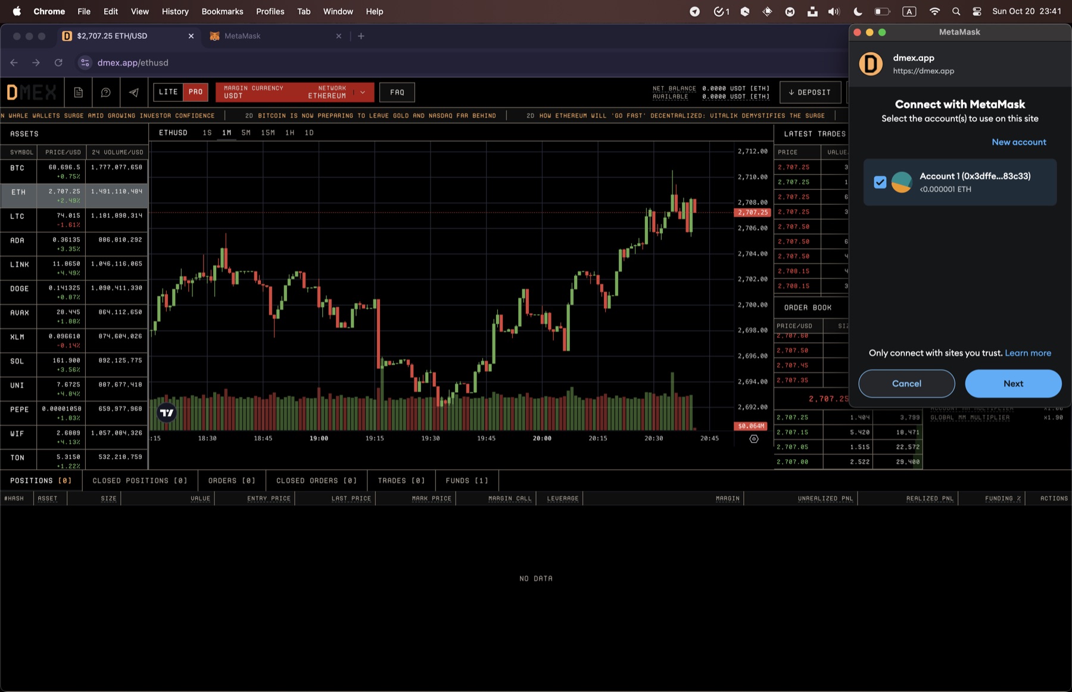This screenshot has width=1072, height=692.
Task: Open a new Chrome tab
Action: point(361,36)
